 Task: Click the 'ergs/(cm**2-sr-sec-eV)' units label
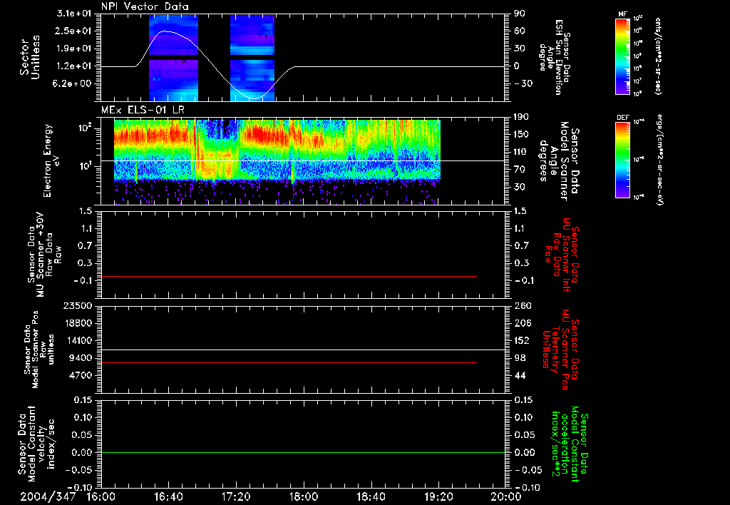[659, 160]
